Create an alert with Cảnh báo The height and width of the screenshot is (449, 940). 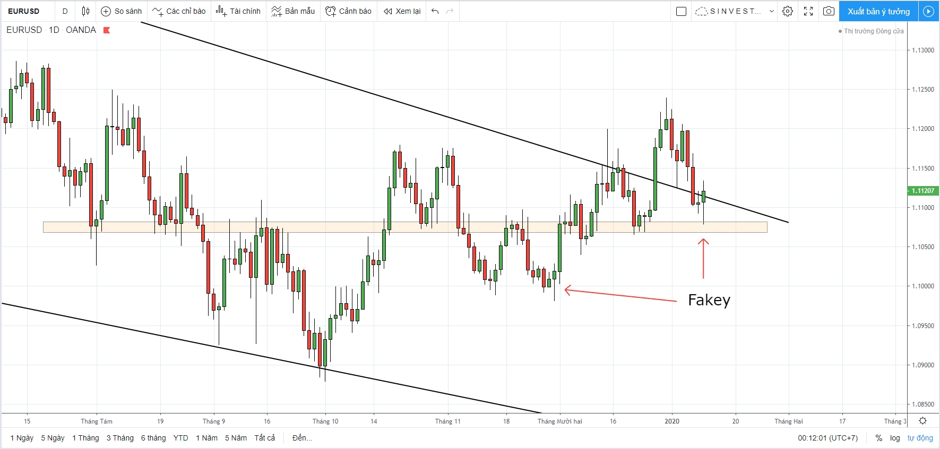coord(348,11)
